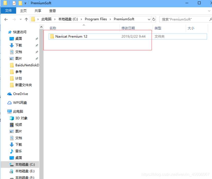Screen dimensions: 212x179
Task: Open 视频 under 此电脑
Action: click(19, 125)
